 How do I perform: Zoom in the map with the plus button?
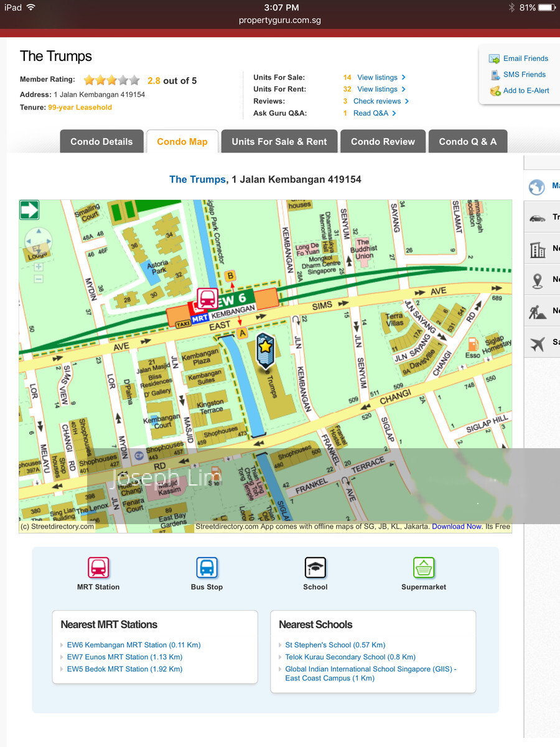coord(38,266)
